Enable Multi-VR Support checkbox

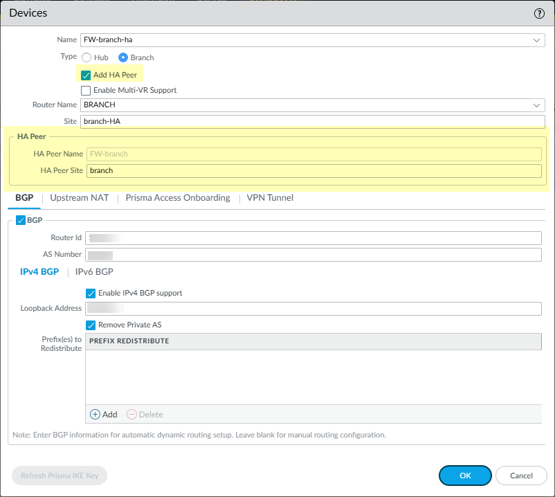(87, 90)
